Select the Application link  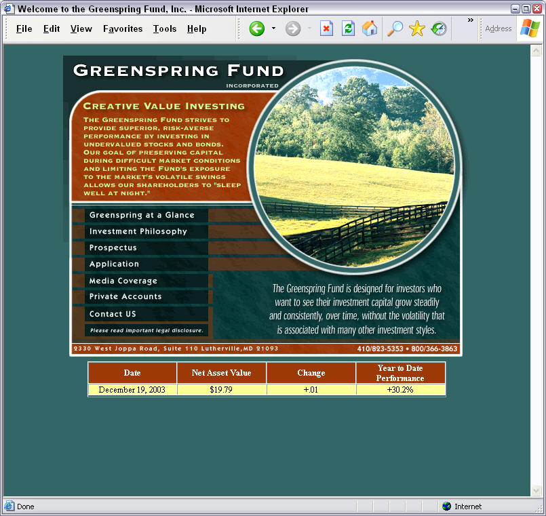[x=147, y=264]
